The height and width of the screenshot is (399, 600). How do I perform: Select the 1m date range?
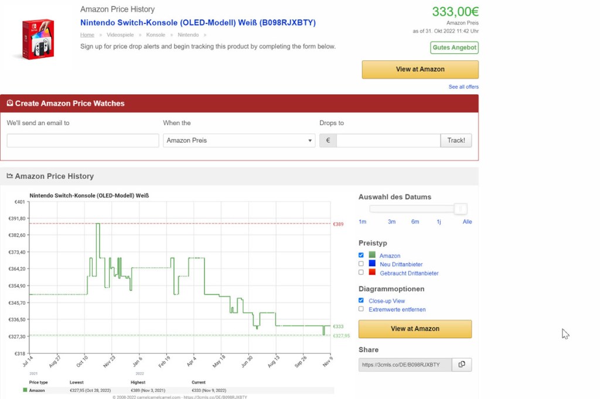click(362, 222)
